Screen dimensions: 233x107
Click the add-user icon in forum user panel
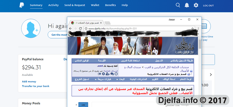tap(107, 74)
